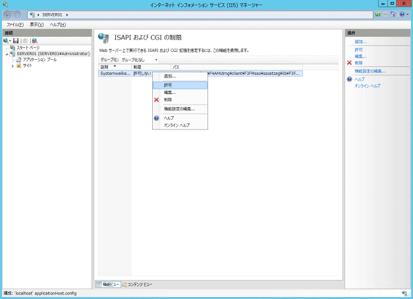The height and width of the screenshot is (299, 413).
Task: Collapse the SERVER01 tree node arrow
Action: 7,54
